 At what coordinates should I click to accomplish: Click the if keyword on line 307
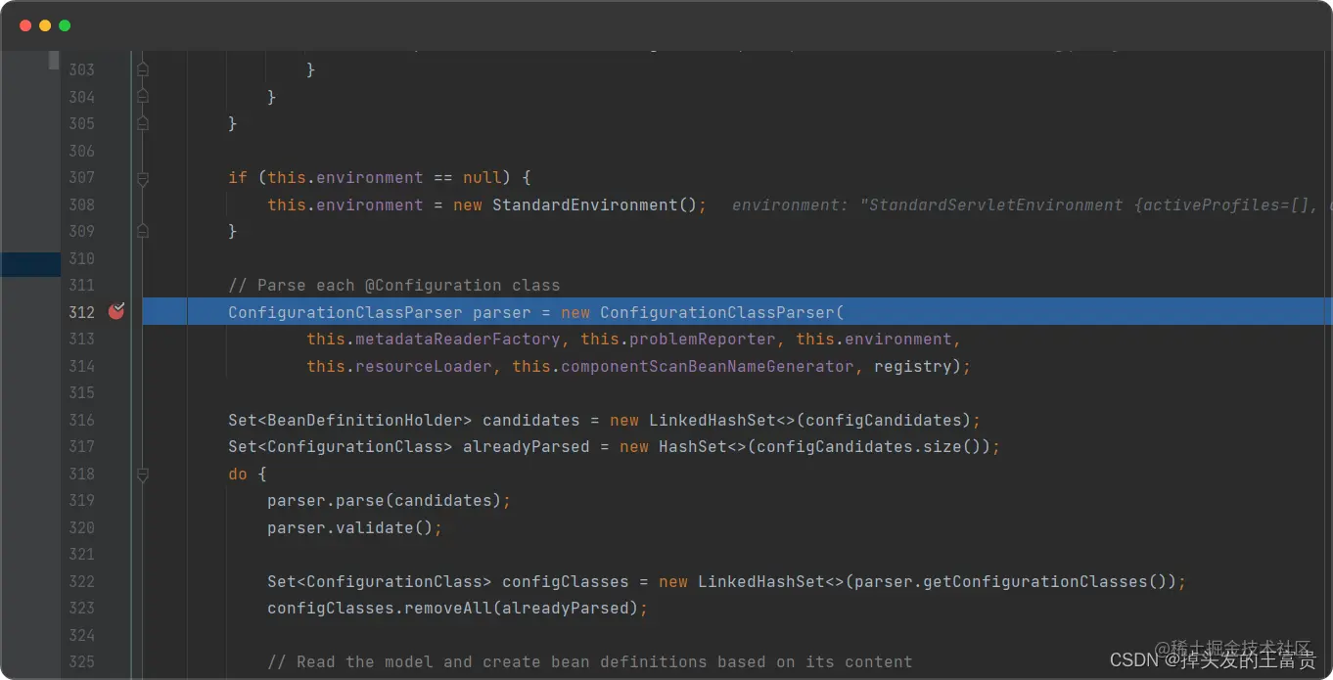click(238, 177)
